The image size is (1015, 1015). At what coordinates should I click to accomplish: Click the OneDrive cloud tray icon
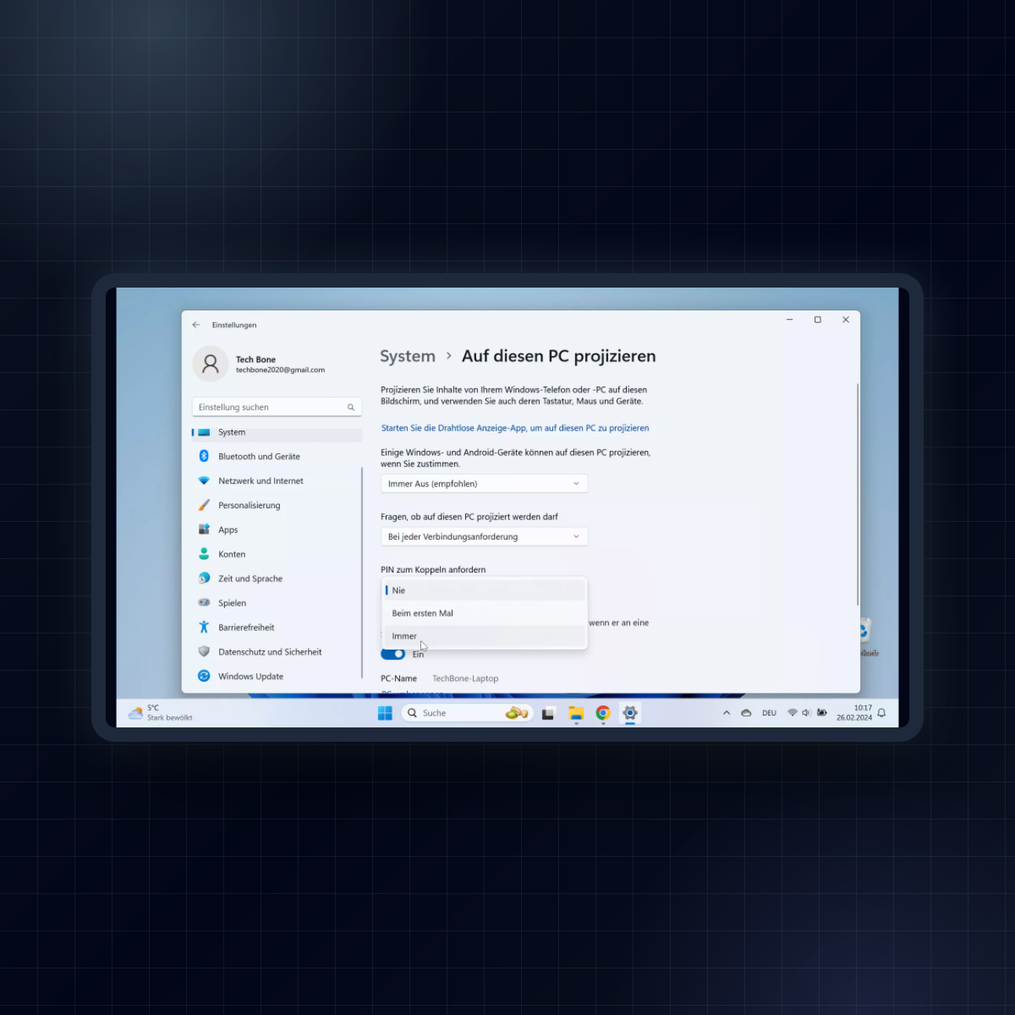pos(746,713)
